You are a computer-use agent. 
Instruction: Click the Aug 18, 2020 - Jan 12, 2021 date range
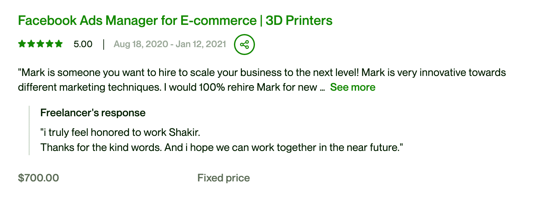pos(170,44)
